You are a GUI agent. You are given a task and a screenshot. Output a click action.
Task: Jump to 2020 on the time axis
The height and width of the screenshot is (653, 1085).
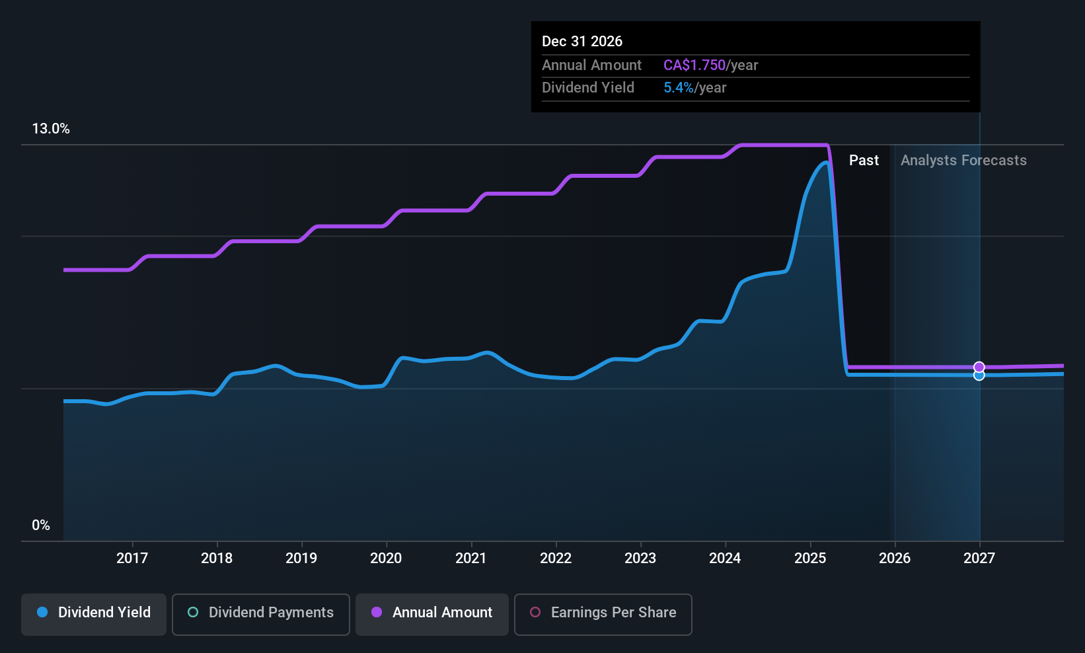(x=386, y=558)
